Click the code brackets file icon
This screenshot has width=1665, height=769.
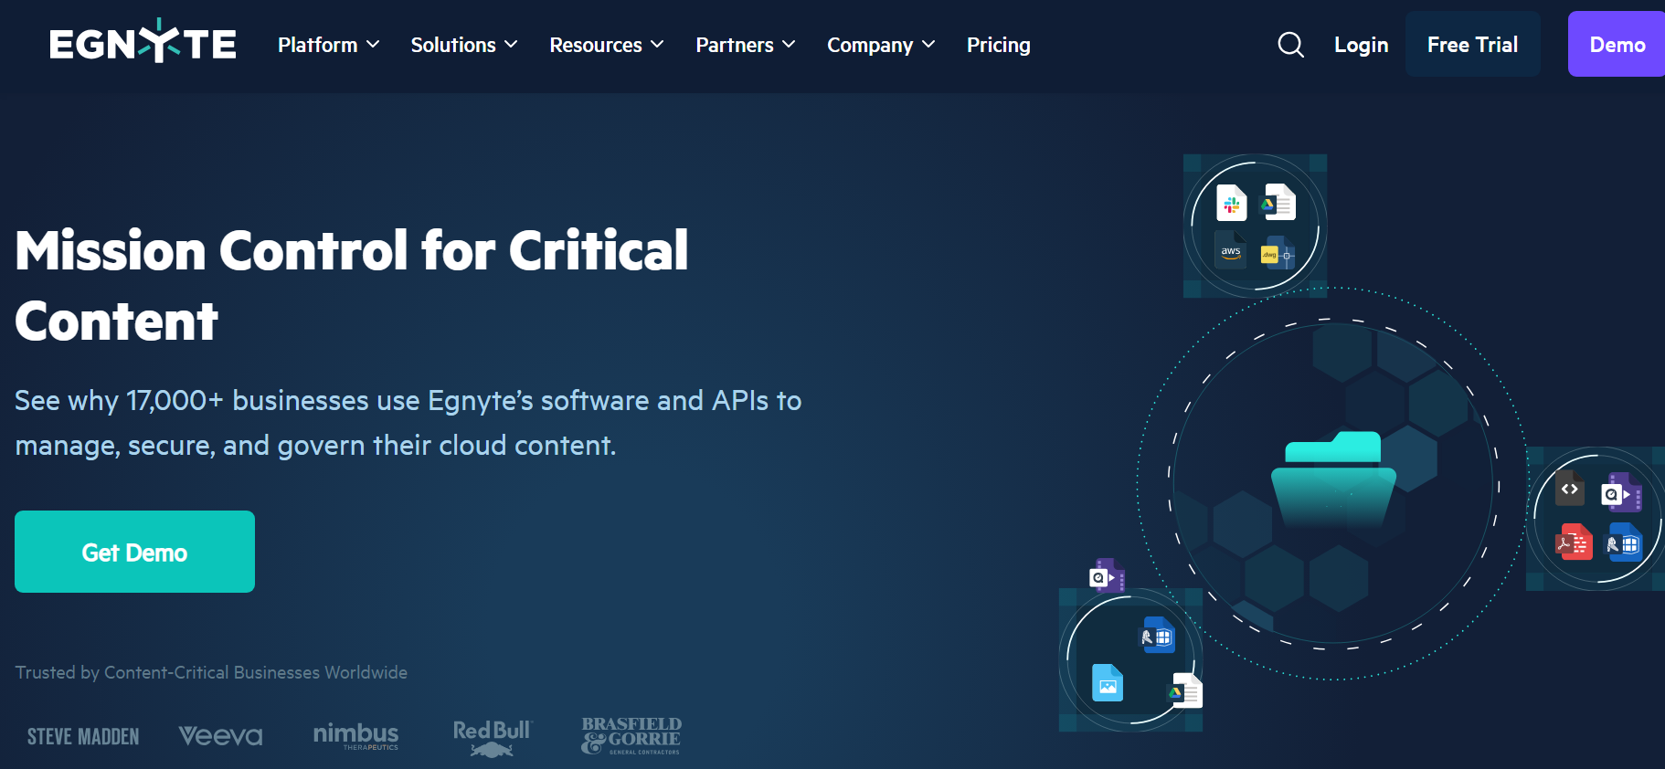(1570, 490)
